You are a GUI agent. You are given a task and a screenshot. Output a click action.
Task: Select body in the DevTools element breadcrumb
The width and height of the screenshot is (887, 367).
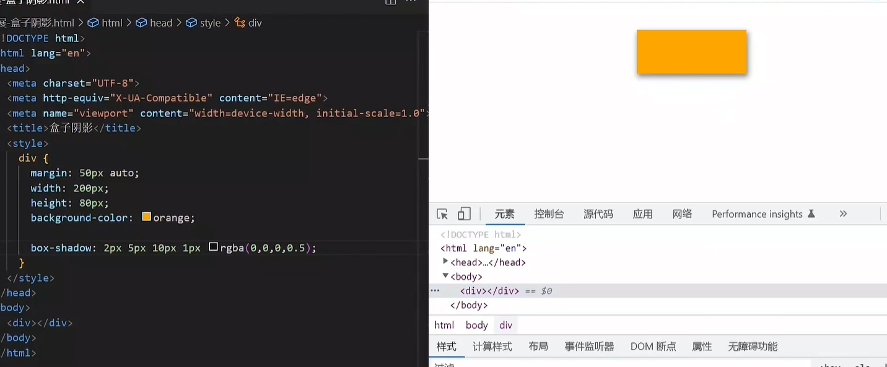click(x=476, y=325)
